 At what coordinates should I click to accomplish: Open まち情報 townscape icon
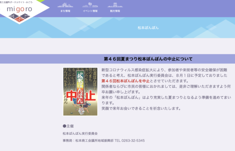pyautogui.click(x=65, y=5)
